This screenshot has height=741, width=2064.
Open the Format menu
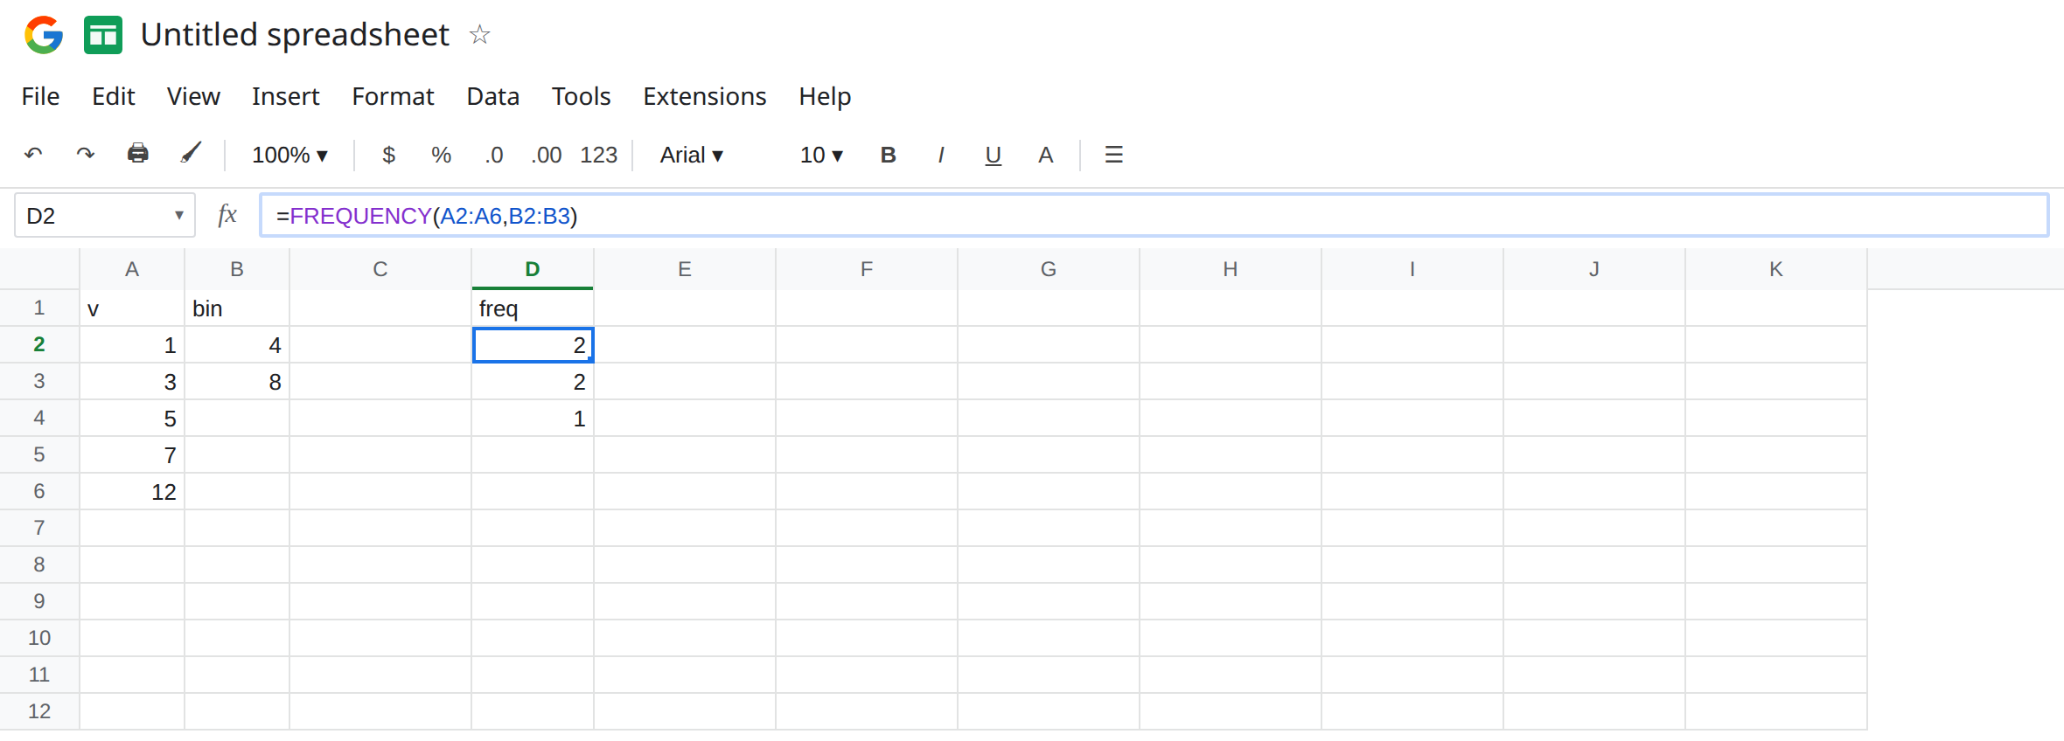(x=393, y=96)
